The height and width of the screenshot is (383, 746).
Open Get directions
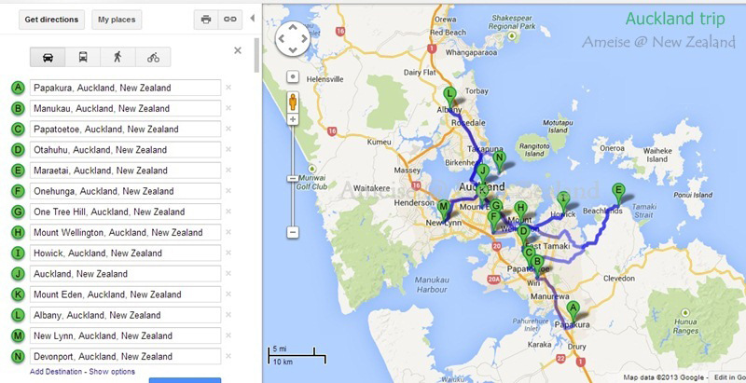(51, 20)
